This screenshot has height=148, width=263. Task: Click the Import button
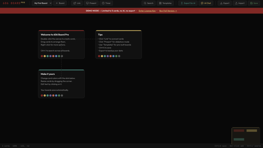240,3
